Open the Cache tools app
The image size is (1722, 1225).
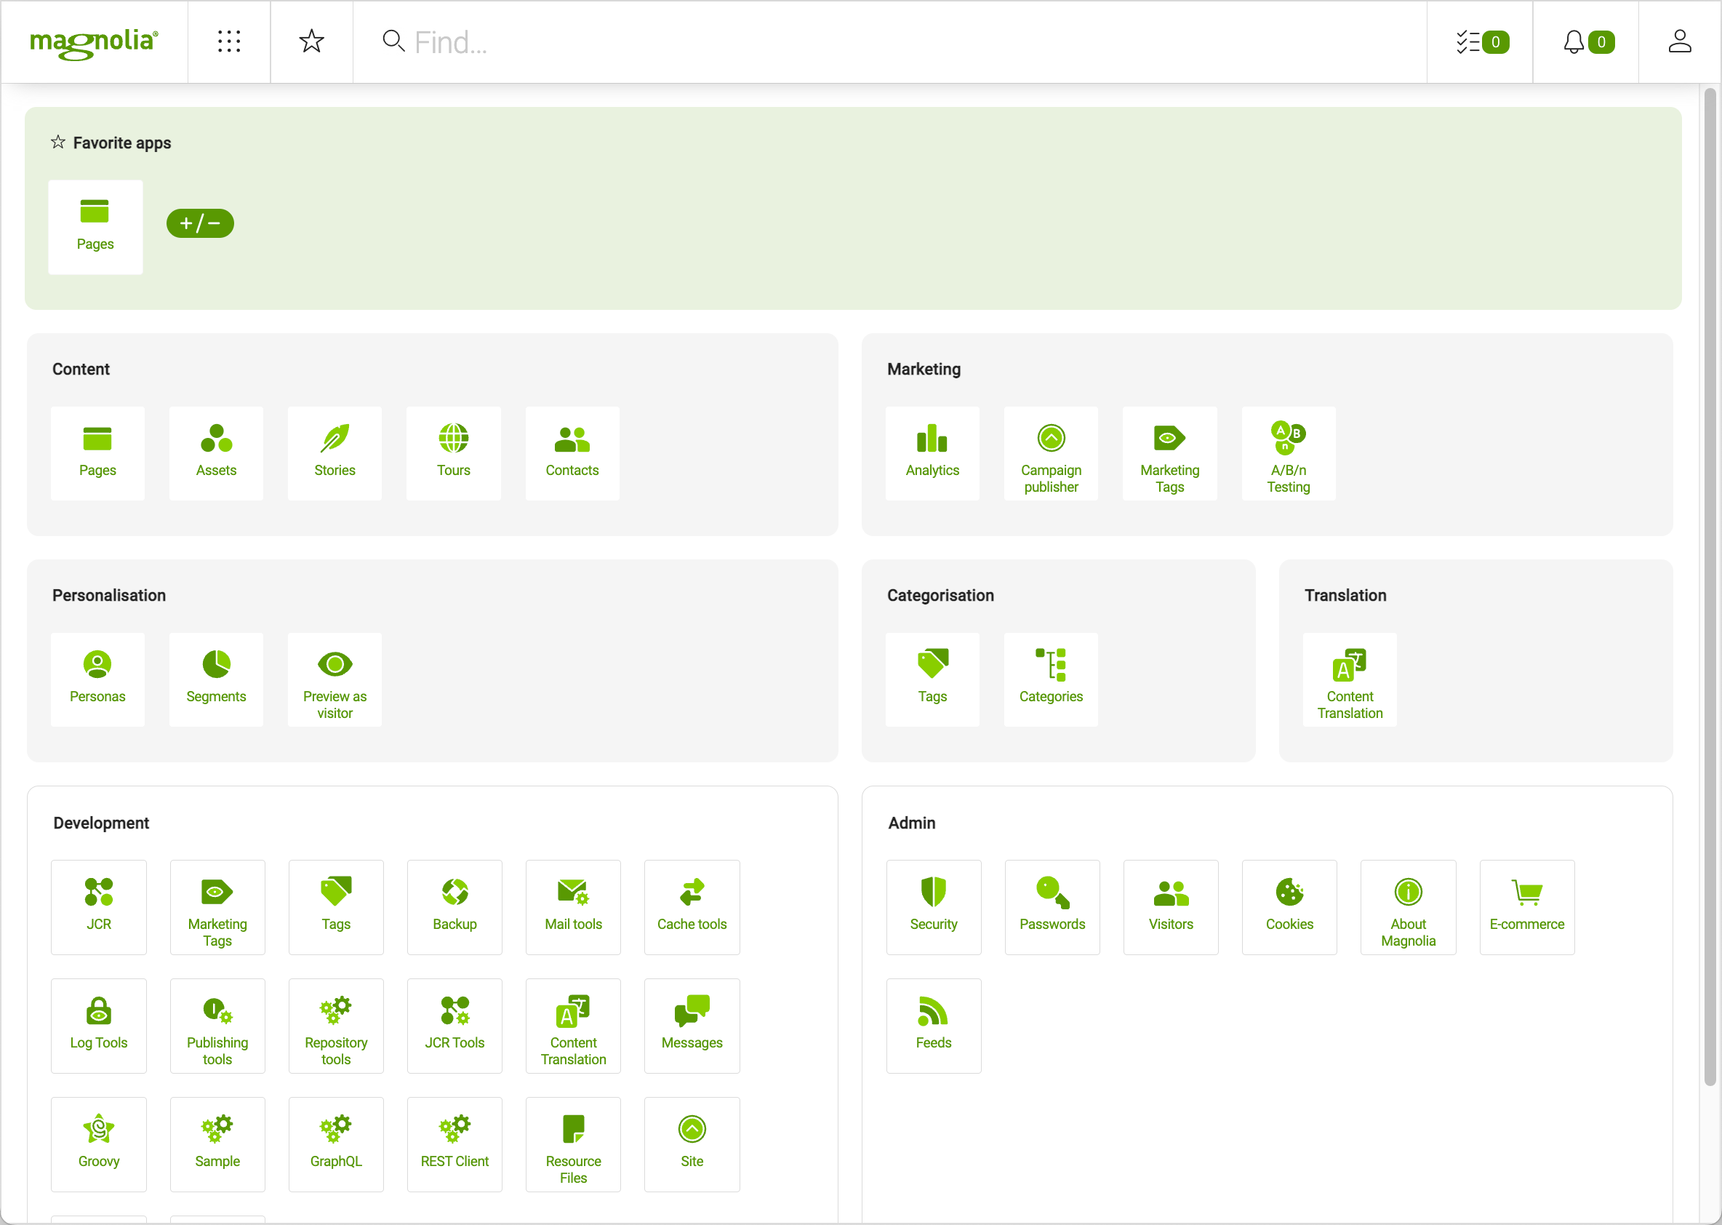point(692,907)
